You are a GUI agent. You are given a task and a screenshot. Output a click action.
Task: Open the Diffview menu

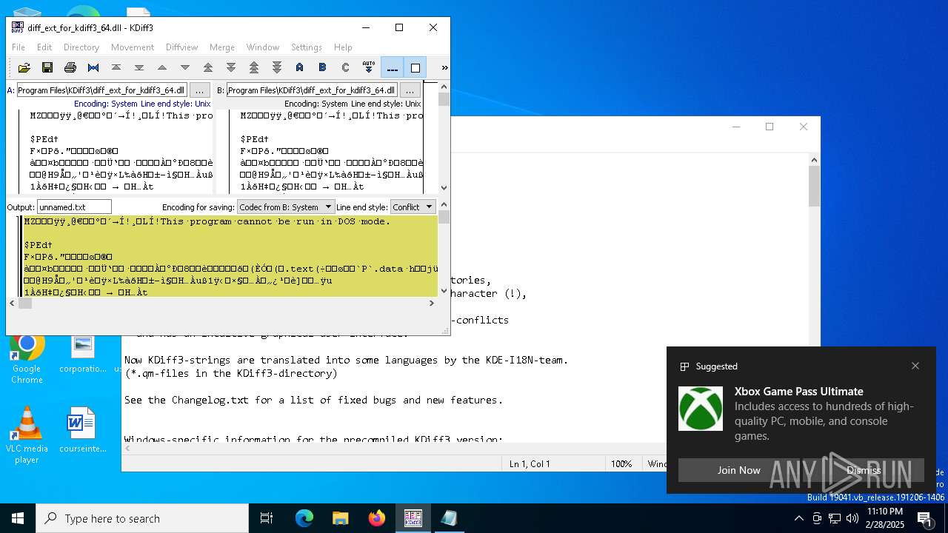point(181,47)
